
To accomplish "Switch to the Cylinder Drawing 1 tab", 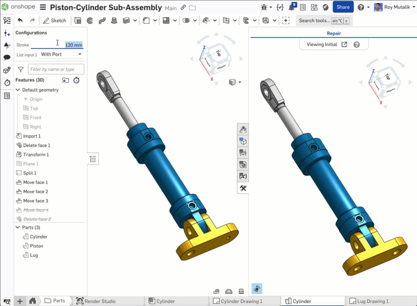I will click(x=238, y=301).
